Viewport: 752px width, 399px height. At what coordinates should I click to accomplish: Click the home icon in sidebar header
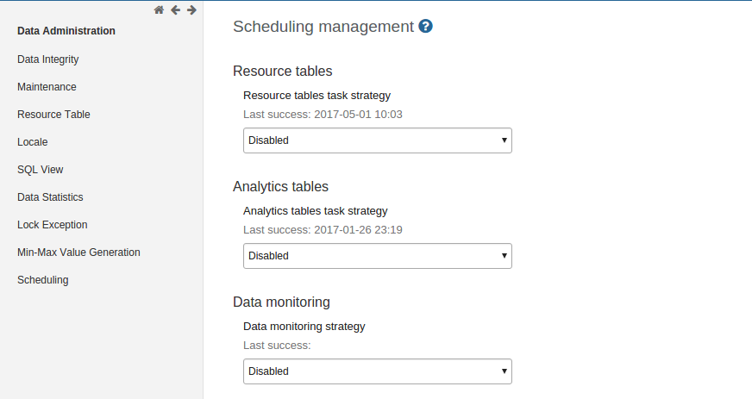pyautogui.click(x=159, y=10)
